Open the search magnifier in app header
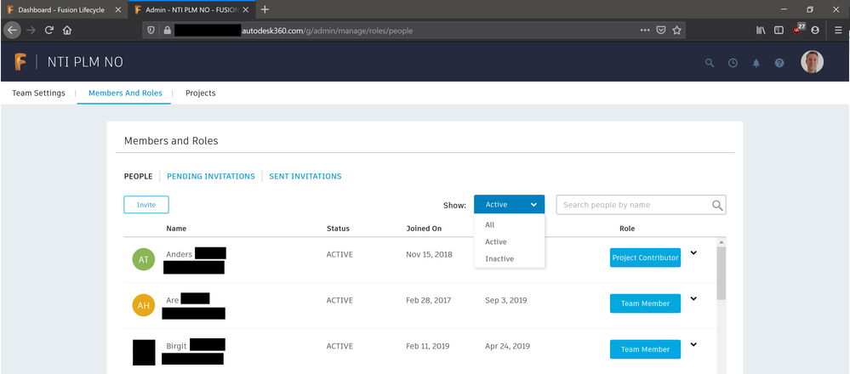The height and width of the screenshot is (374, 850). pos(710,63)
